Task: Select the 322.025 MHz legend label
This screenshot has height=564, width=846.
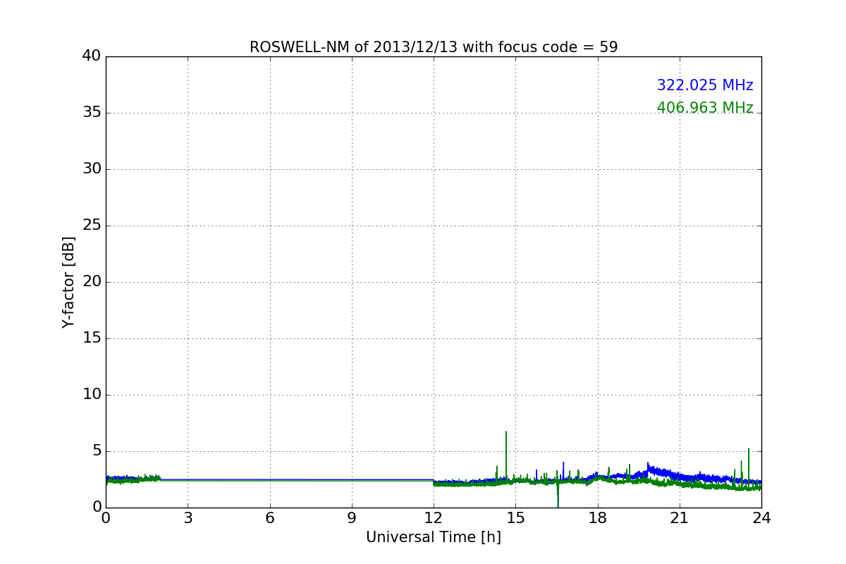Action: 705,85
